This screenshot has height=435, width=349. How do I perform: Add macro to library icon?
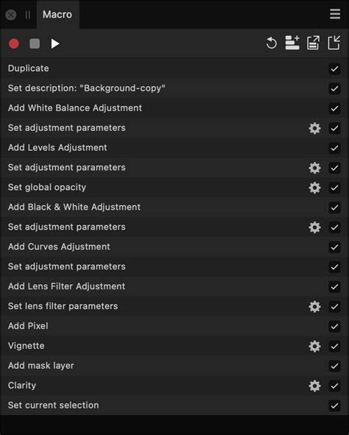pyautogui.click(x=292, y=43)
